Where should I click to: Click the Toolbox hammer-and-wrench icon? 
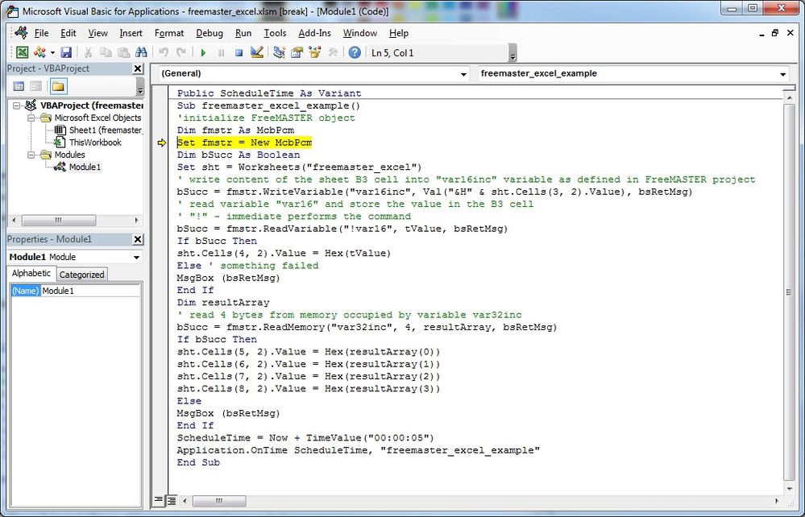pyautogui.click(x=333, y=52)
